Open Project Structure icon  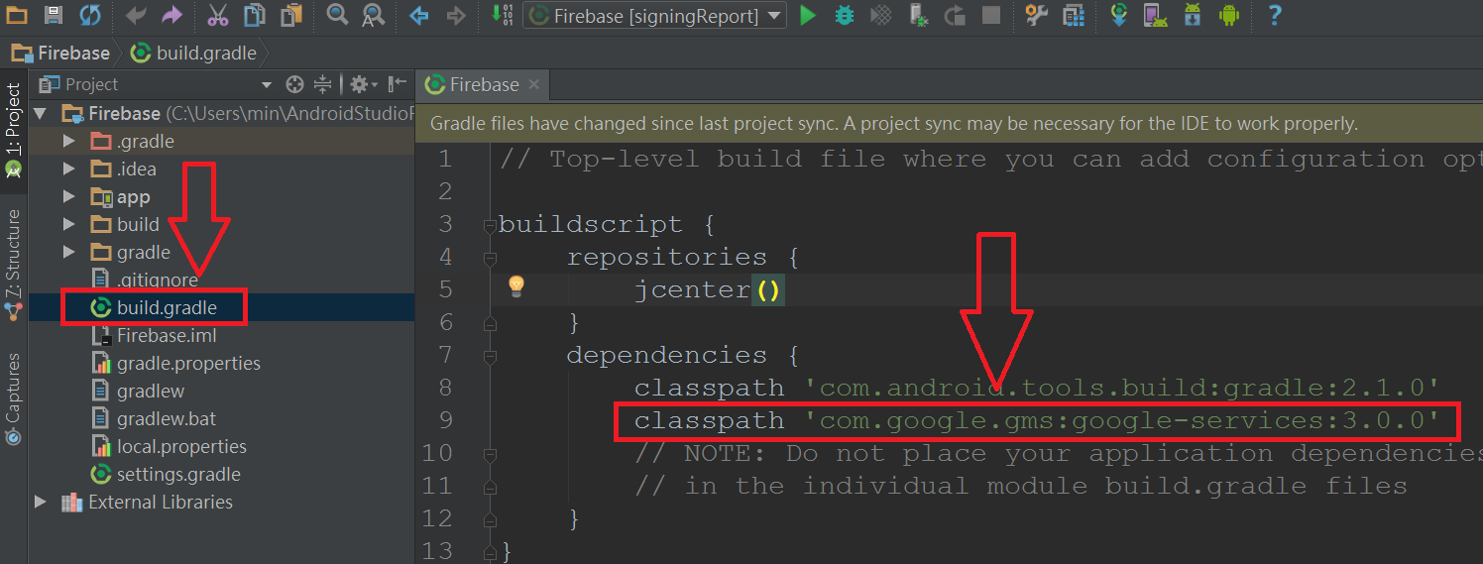pos(1073,15)
